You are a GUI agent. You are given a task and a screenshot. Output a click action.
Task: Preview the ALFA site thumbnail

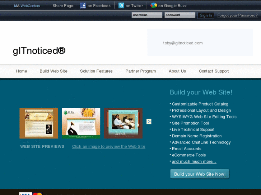(x=81, y=123)
